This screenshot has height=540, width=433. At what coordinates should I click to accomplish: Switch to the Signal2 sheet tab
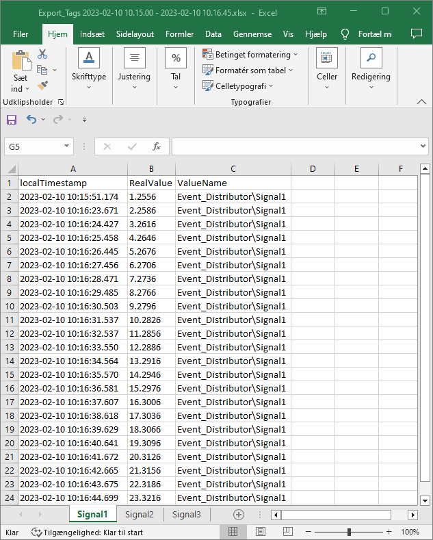pyautogui.click(x=140, y=515)
